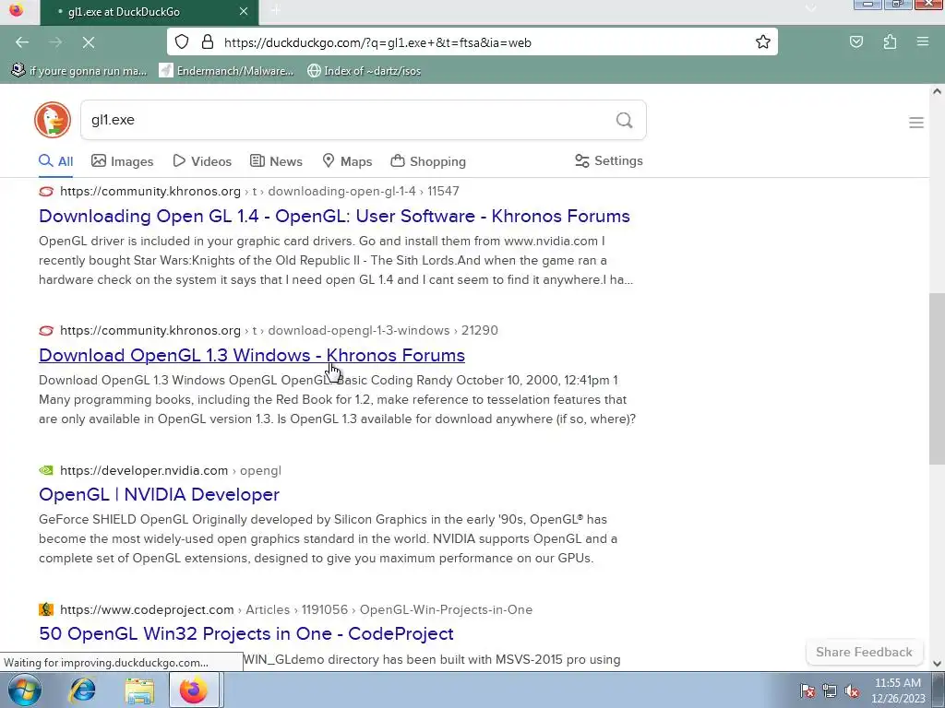Open tracking protection shield icon
Screen dimensions: 945x708
(182, 42)
